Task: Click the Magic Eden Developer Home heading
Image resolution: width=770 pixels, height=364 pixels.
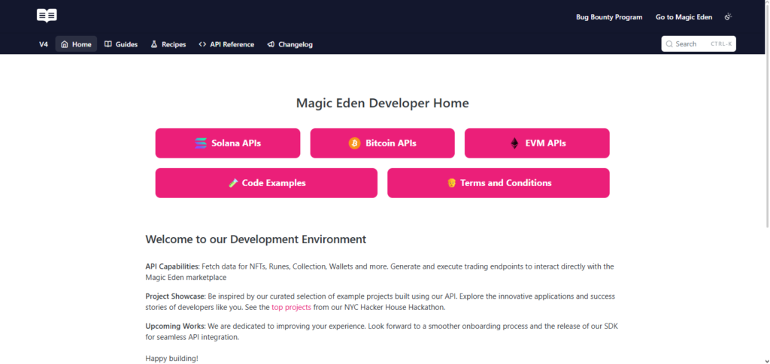Action: [383, 104]
